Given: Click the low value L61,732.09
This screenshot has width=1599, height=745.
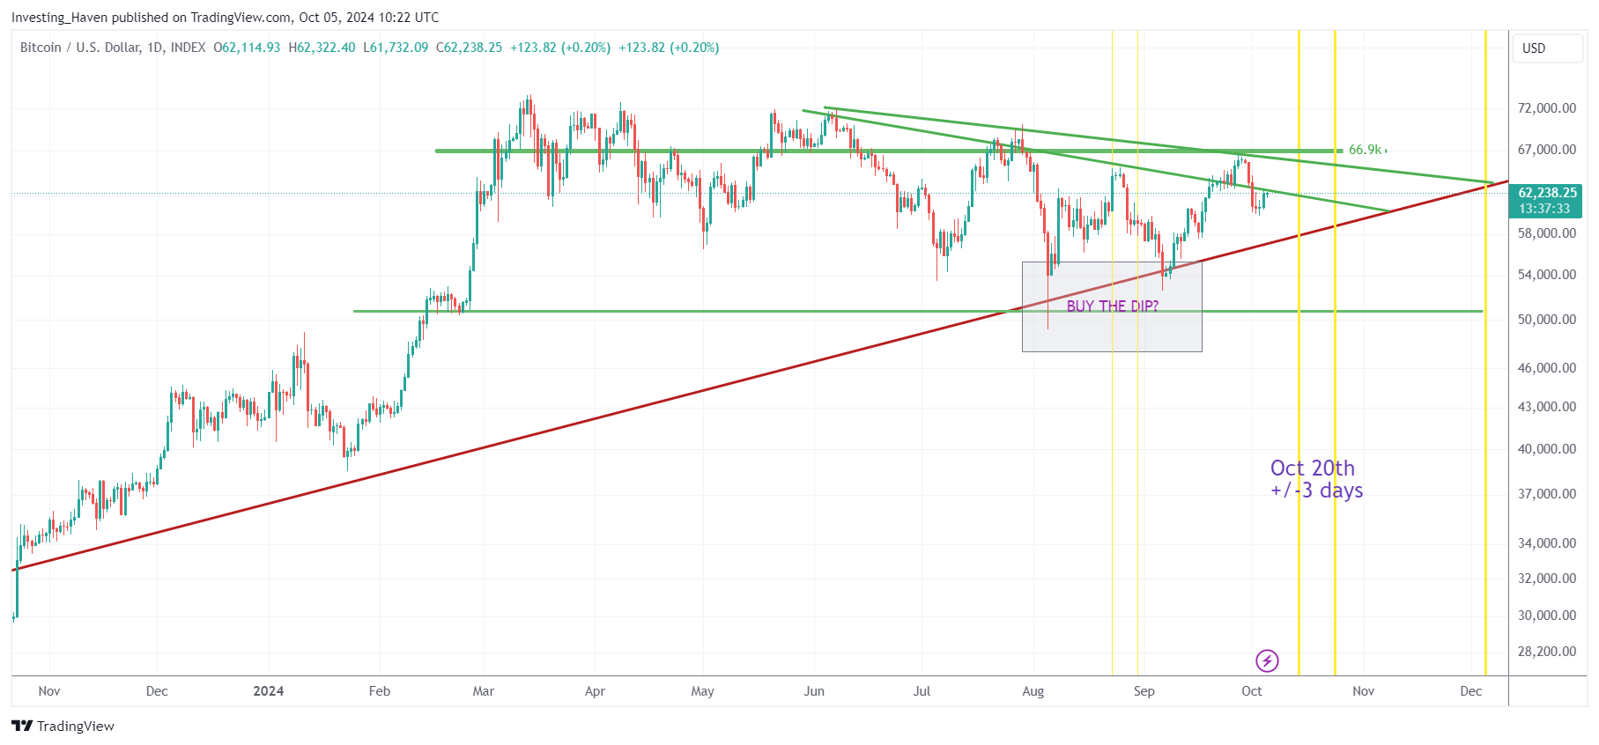Looking at the screenshot, I should tap(396, 48).
